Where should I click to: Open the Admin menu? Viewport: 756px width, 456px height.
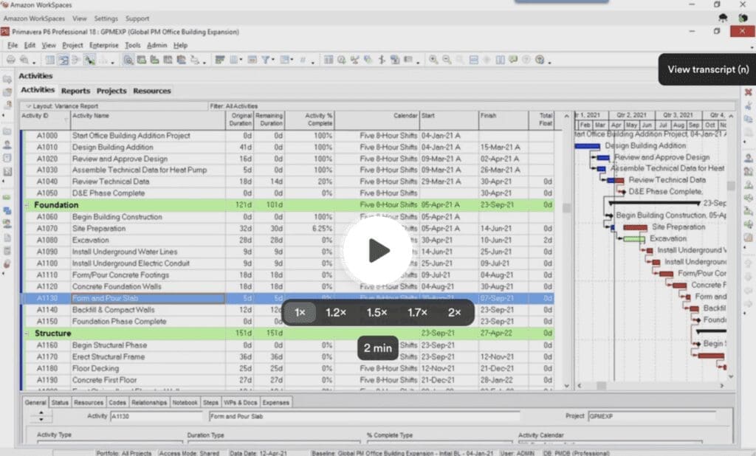pyautogui.click(x=157, y=45)
